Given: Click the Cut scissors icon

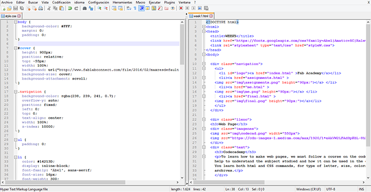Looking at the screenshot, I should [x=49, y=8].
